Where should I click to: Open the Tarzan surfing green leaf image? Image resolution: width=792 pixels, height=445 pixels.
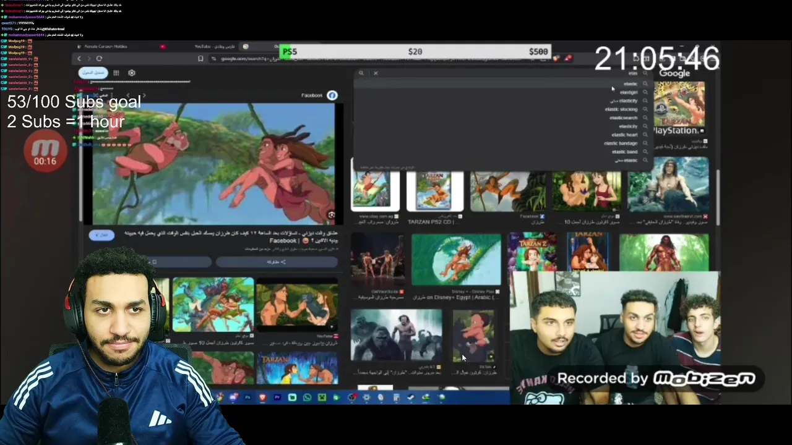[x=456, y=260]
